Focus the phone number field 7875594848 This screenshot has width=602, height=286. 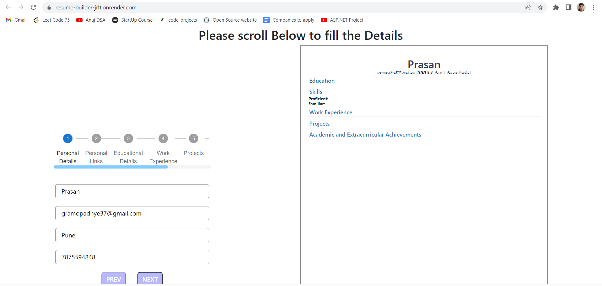tap(132, 257)
